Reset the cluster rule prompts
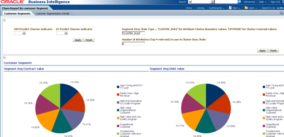The width and height of the screenshot is (284, 137). (273, 51)
